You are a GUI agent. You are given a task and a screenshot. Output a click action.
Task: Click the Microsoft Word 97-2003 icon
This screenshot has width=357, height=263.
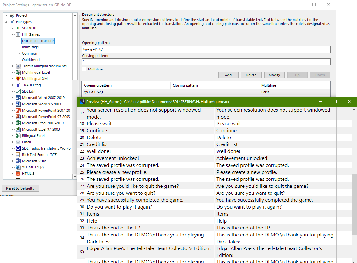(18, 104)
